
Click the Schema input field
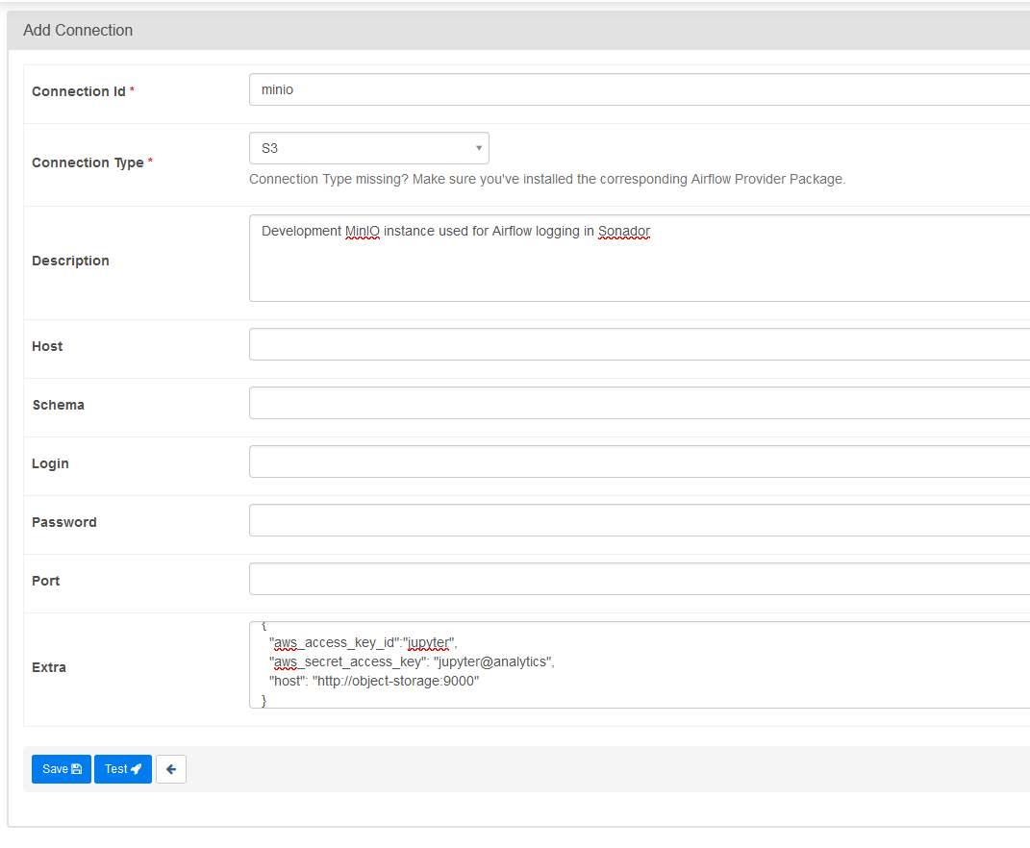(577, 402)
